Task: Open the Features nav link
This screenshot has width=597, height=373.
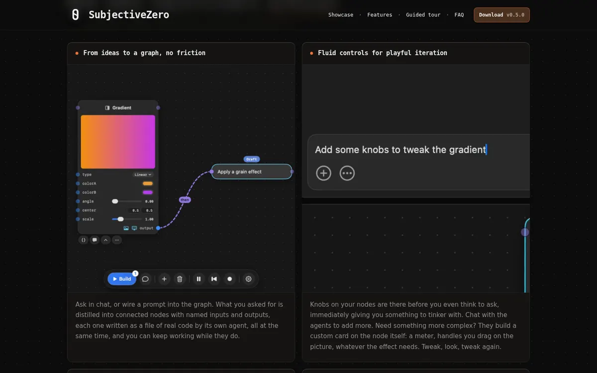Action: pyautogui.click(x=380, y=15)
